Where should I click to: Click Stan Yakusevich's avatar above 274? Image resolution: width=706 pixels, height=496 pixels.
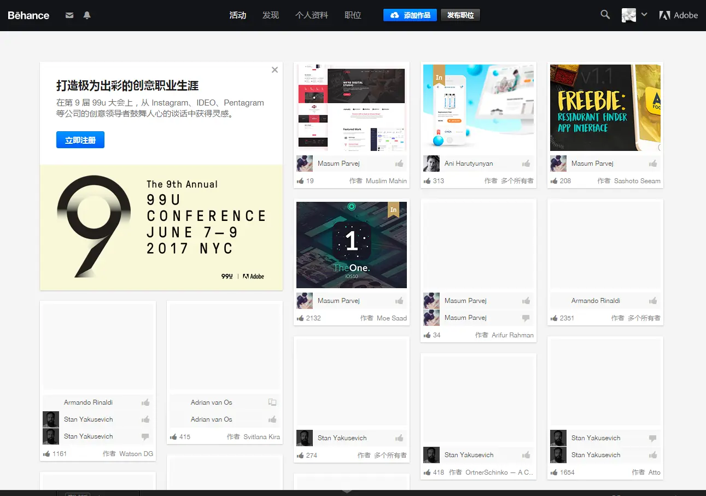point(305,438)
